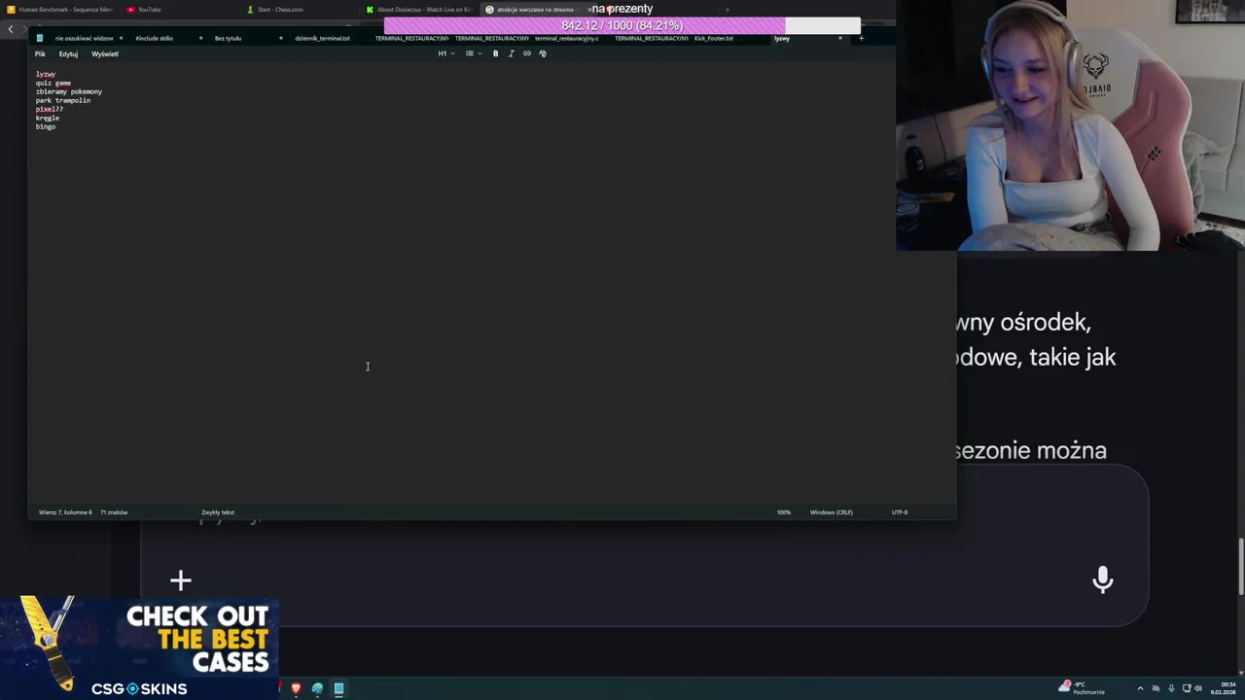Open the Human Benchmark browser tab
The width and height of the screenshot is (1245, 700).
click(60, 10)
